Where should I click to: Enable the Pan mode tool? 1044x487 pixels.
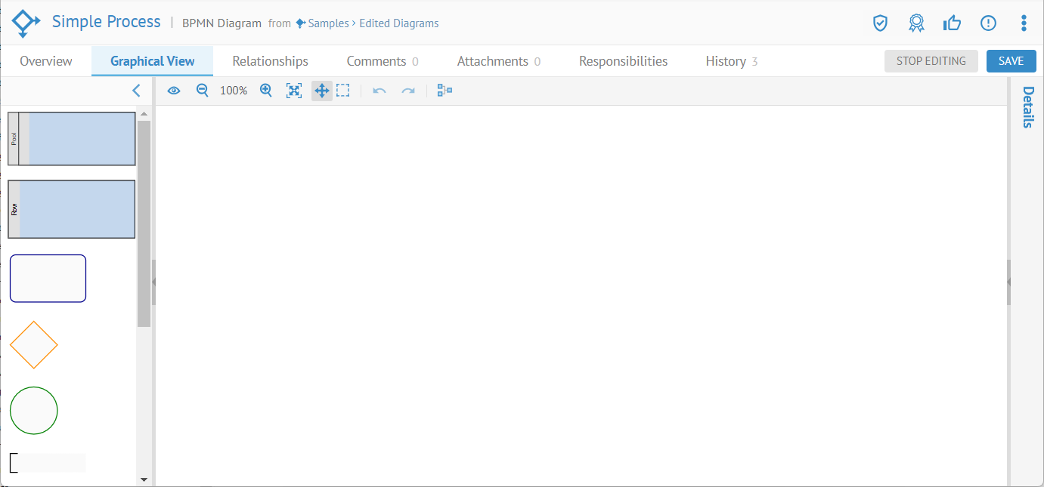tap(321, 90)
